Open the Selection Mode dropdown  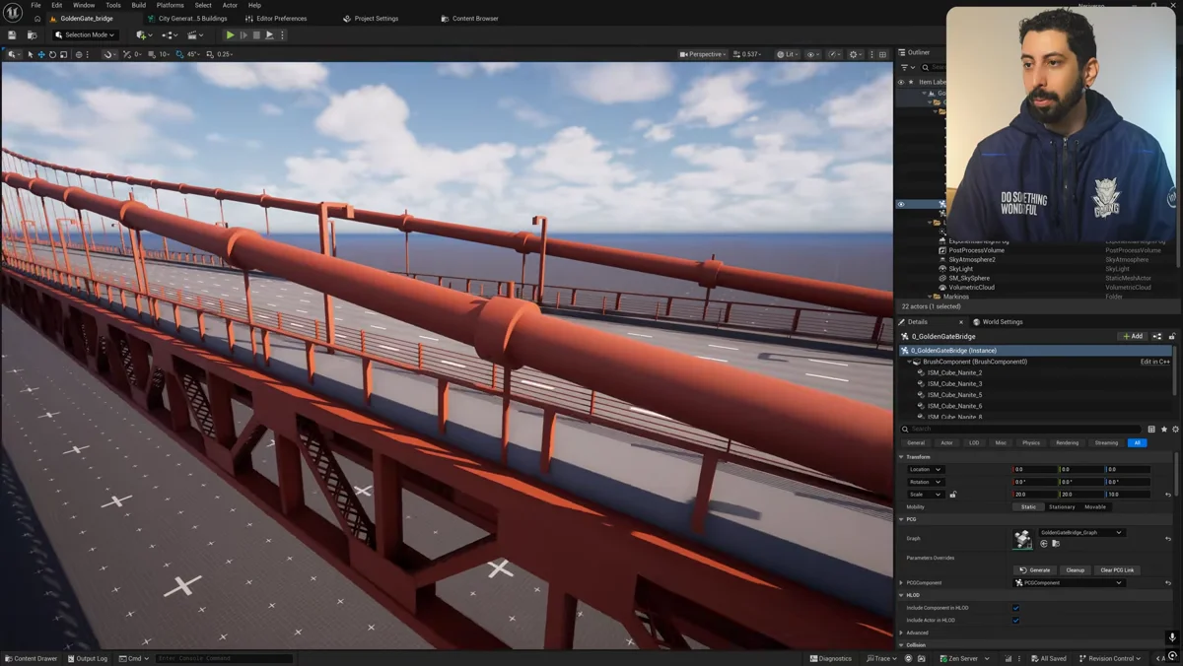85,34
